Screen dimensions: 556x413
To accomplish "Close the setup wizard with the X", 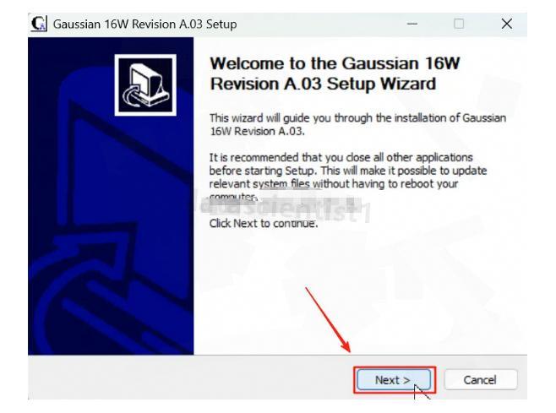I will (507, 24).
